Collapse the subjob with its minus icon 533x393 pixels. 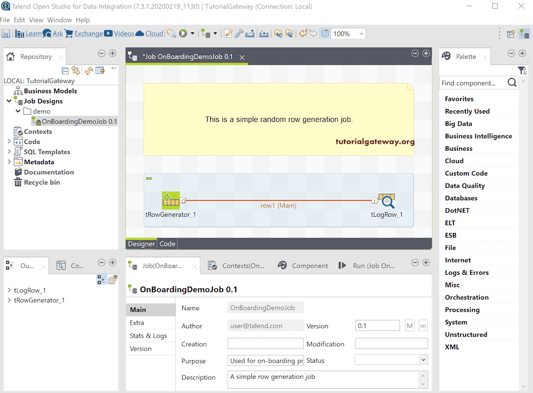coord(149,178)
